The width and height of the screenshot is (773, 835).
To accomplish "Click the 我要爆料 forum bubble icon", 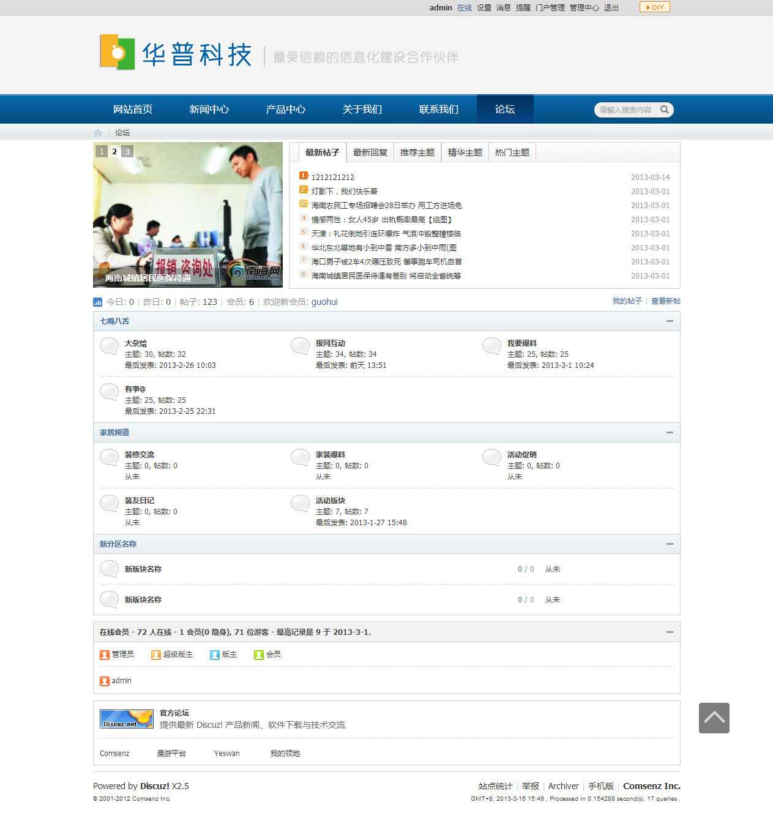I will tap(492, 346).
